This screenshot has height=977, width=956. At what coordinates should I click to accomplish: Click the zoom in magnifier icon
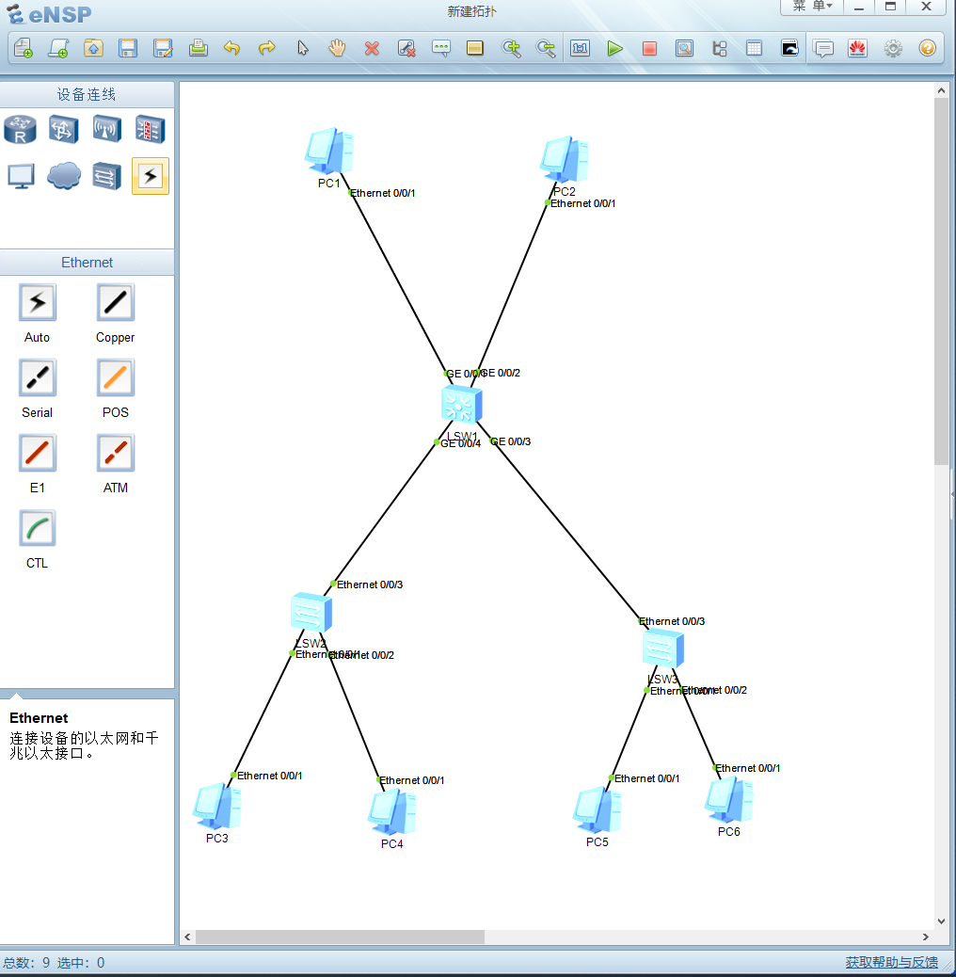point(511,48)
